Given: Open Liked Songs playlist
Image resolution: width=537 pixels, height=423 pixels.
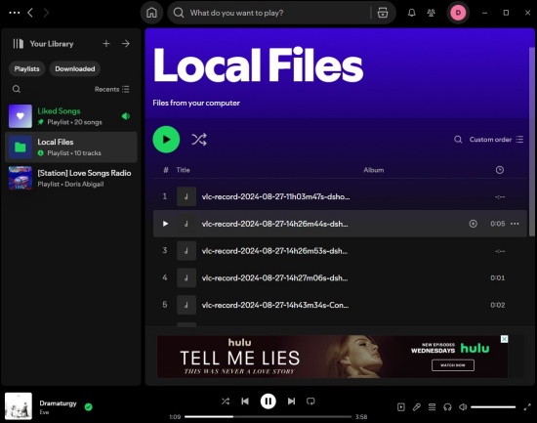Looking at the screenshot, I should click(x=71, y=116).
